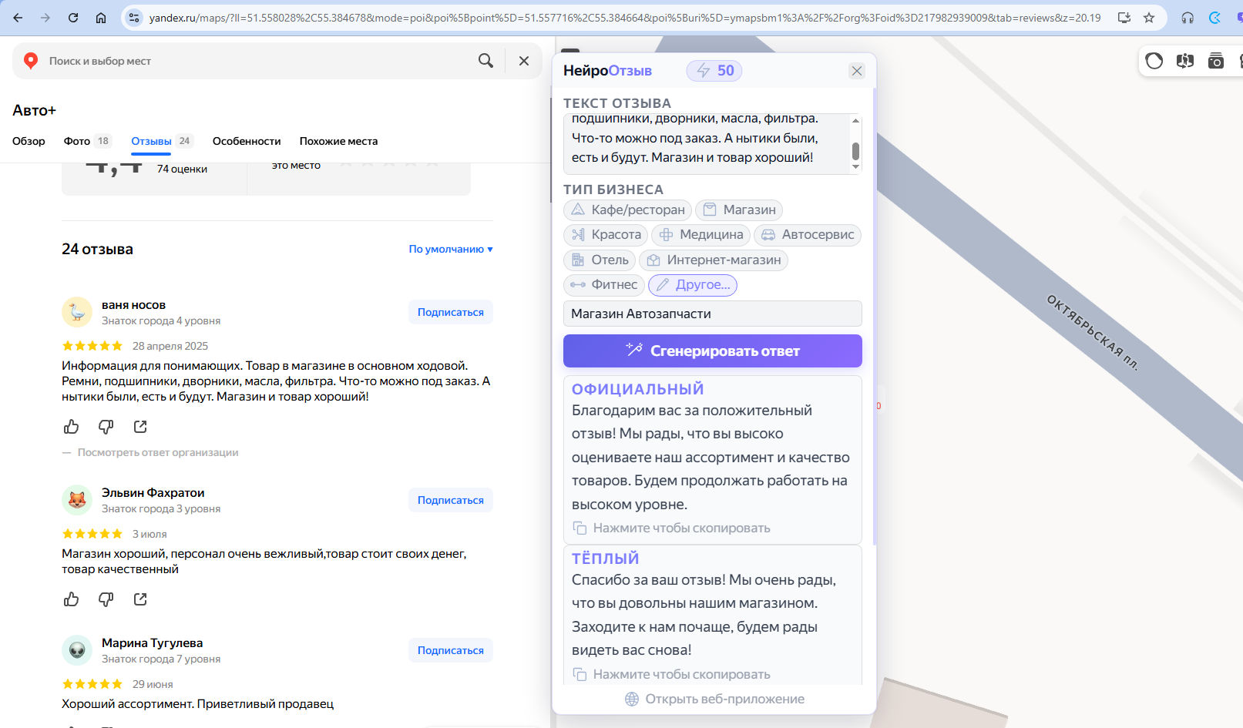Screen dimensions: 1243x728
Task: Subscribe to Марина Тугулева
Action: (451, 650)
